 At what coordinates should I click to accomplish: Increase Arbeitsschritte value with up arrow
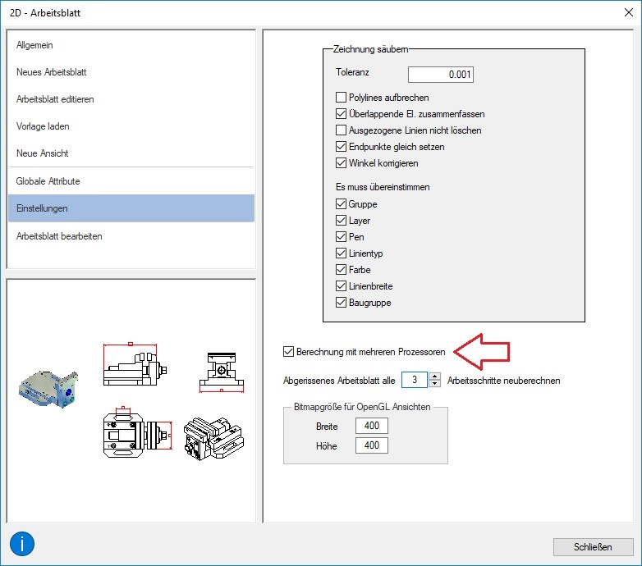[x=435, y=377]
